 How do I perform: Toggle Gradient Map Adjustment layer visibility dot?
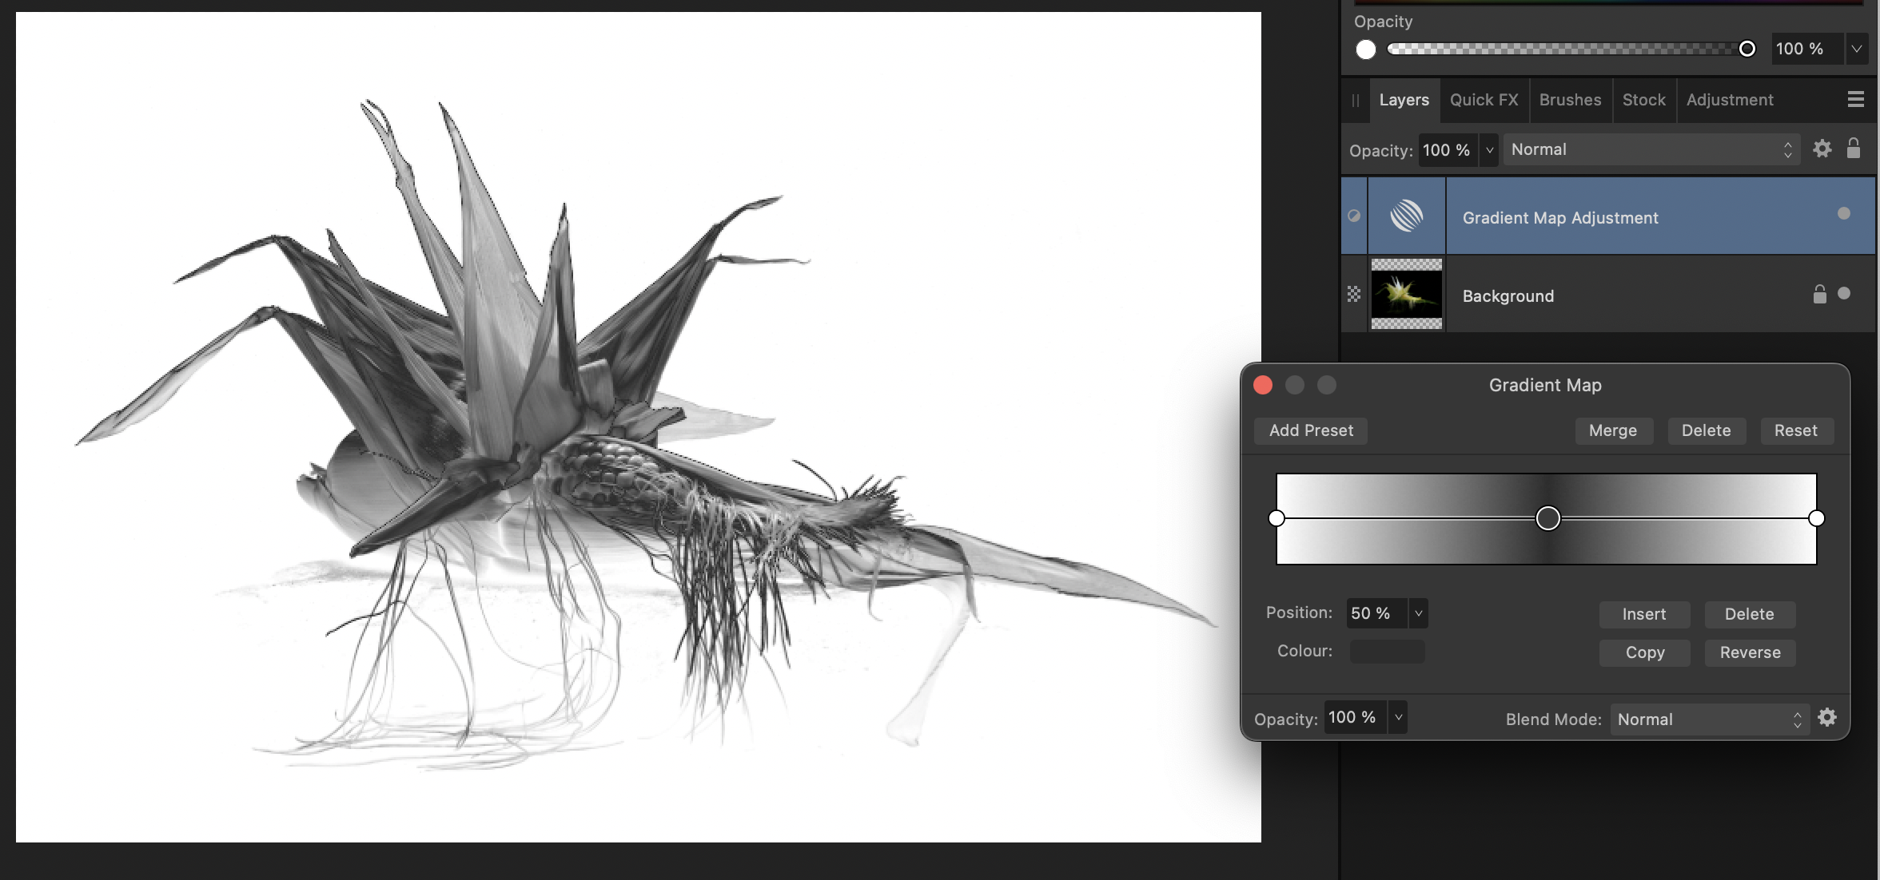[x=1844, y=214]
